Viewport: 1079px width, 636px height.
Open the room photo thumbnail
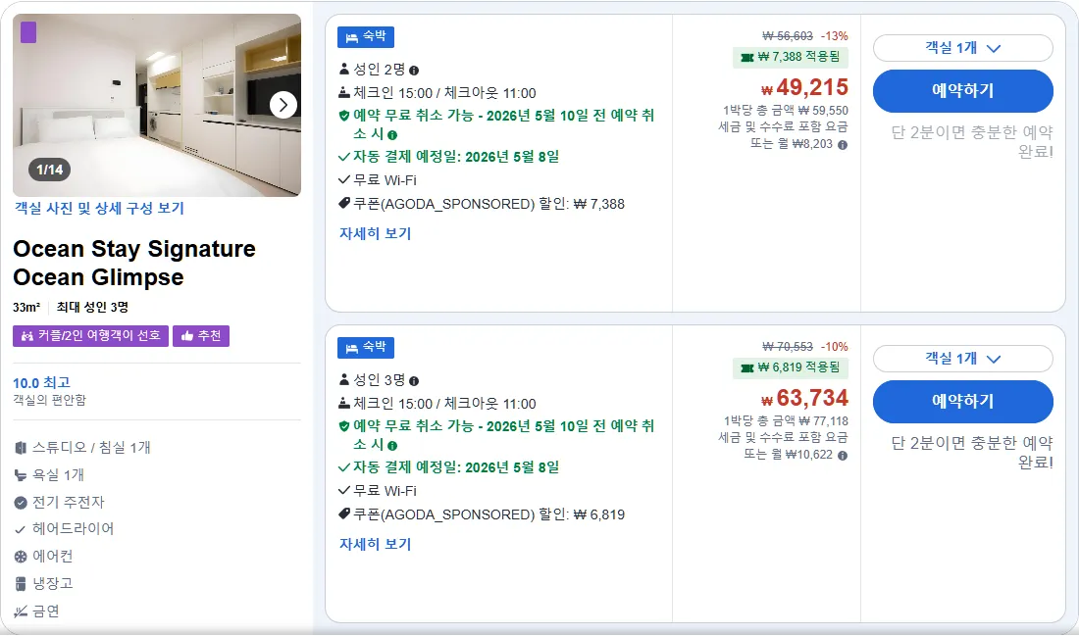pos(157,105)
